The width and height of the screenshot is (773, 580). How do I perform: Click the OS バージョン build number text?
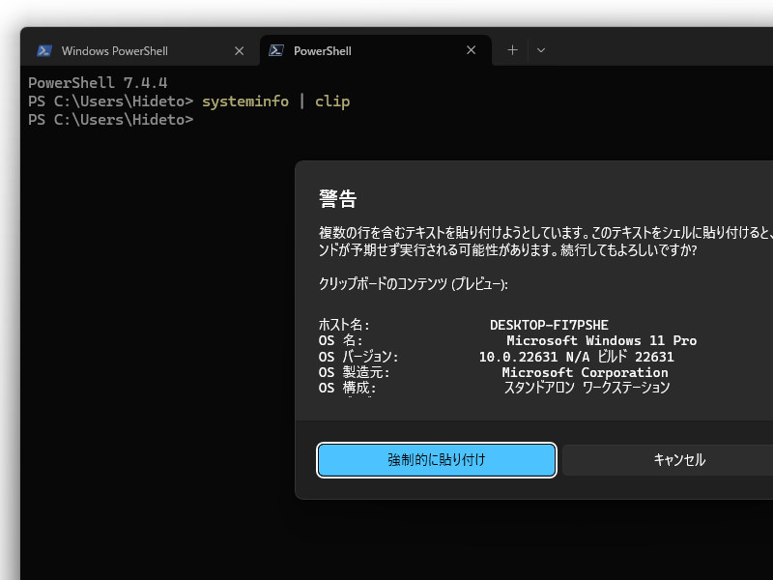[x=577, y=356]
